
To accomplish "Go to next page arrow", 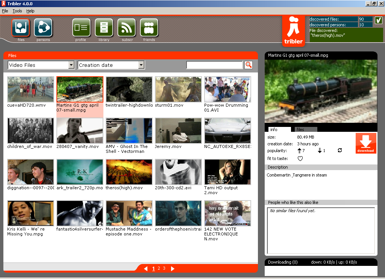I will [x=173, y=268].
